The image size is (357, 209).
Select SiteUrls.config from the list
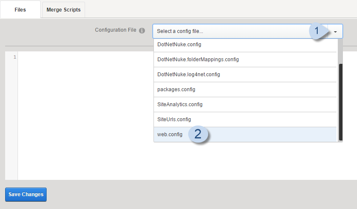pos(245,119)
